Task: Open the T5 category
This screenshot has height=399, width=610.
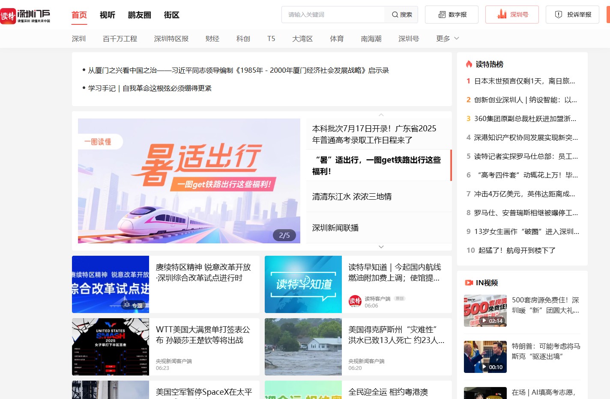Action: pyautogui.click(x=271, y=38)
